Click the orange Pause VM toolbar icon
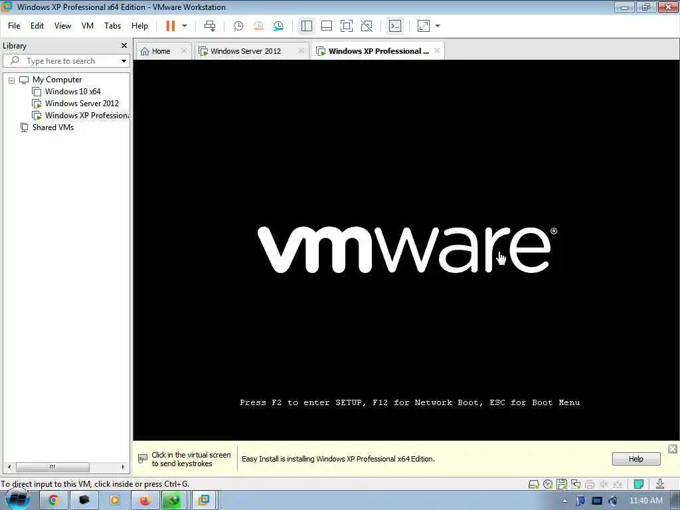This screenshot has width=680, height=510. tap(171, 26)
